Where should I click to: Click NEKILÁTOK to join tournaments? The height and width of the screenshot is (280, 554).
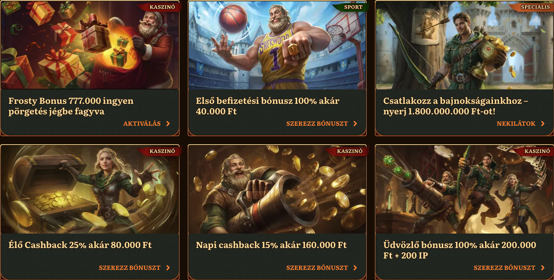(516, 124)
